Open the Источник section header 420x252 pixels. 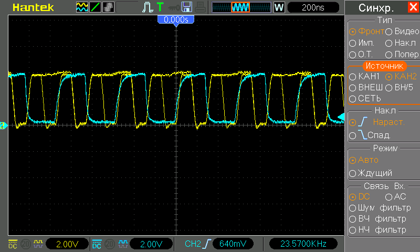click(384, 66)
